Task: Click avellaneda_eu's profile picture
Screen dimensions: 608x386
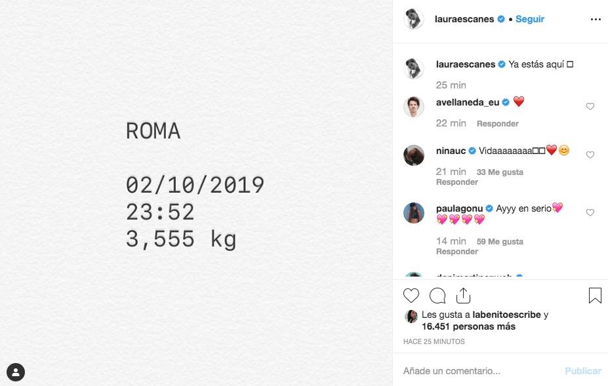Action: coord(413,106)
